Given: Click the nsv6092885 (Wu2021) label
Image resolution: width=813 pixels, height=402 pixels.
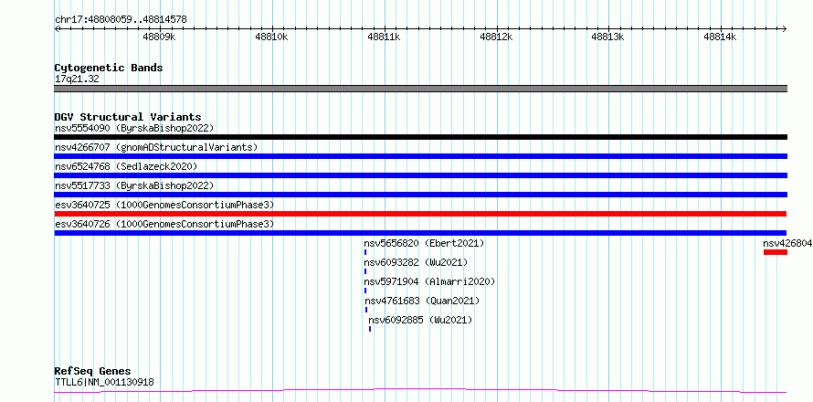Looking at the screenshot, I should click(420, 320).
